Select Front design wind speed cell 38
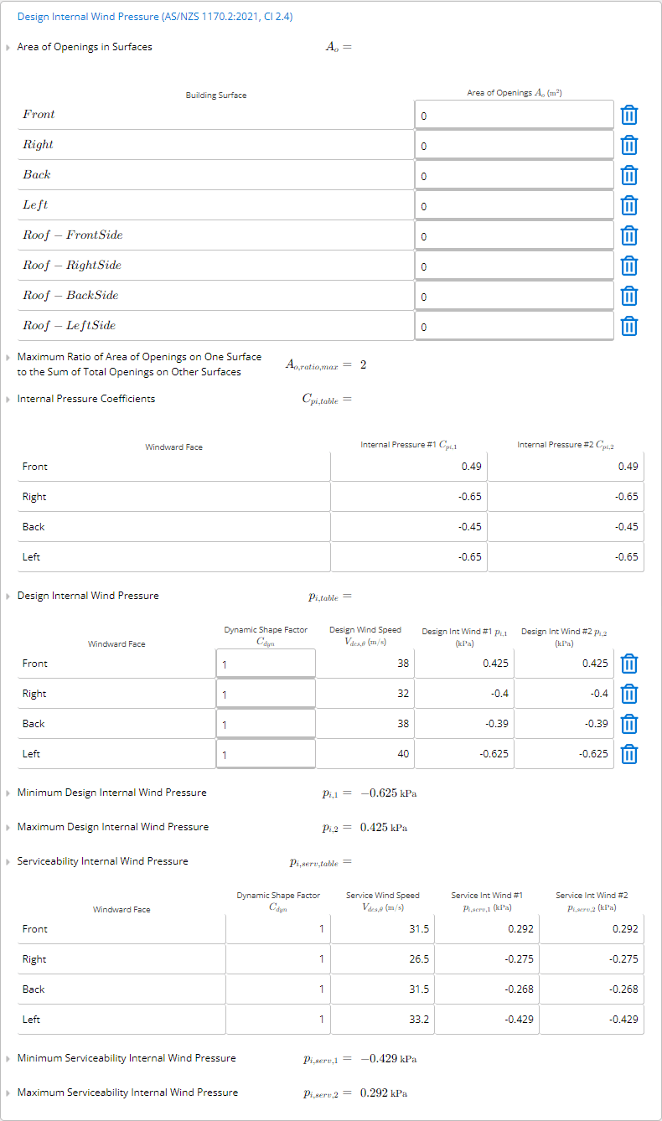662x1121 pixels. 365,664
